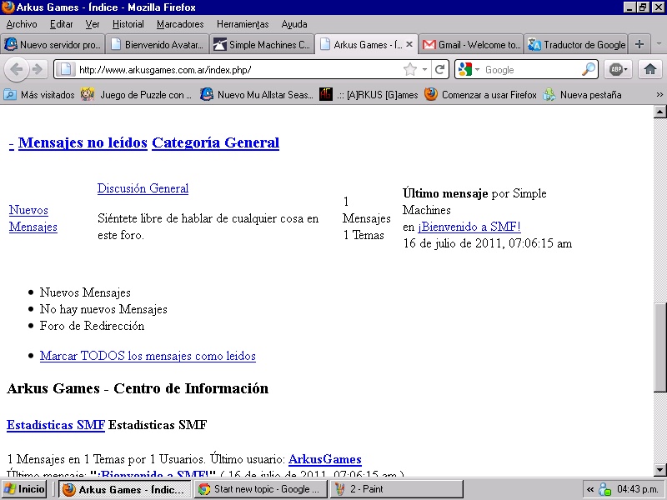The image size is (667, 500).
Task: Click the page icon in the address bar
Action: coord(66,69)
